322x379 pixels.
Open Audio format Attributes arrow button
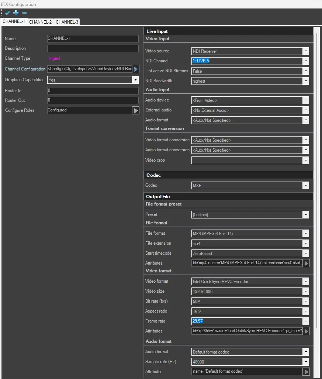click(306, 372)
